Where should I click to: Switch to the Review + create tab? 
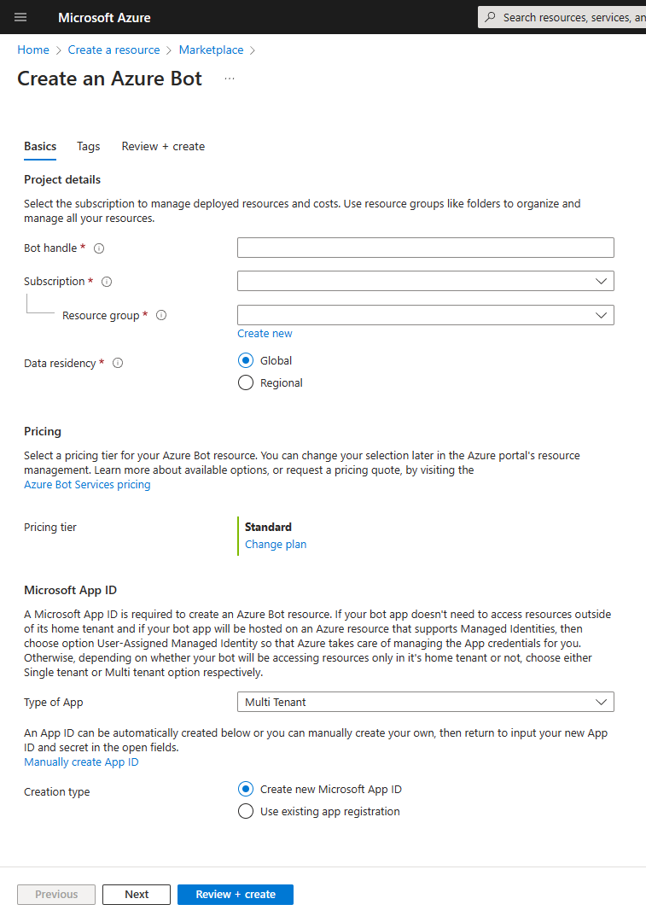click(x=163, y=146)
